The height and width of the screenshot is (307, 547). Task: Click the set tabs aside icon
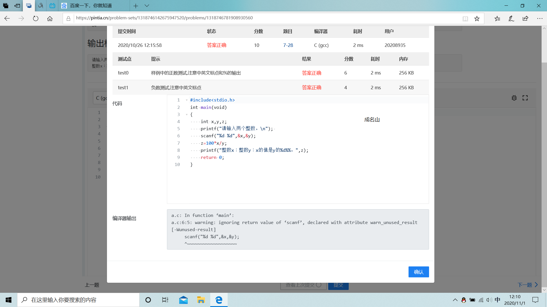17,6
